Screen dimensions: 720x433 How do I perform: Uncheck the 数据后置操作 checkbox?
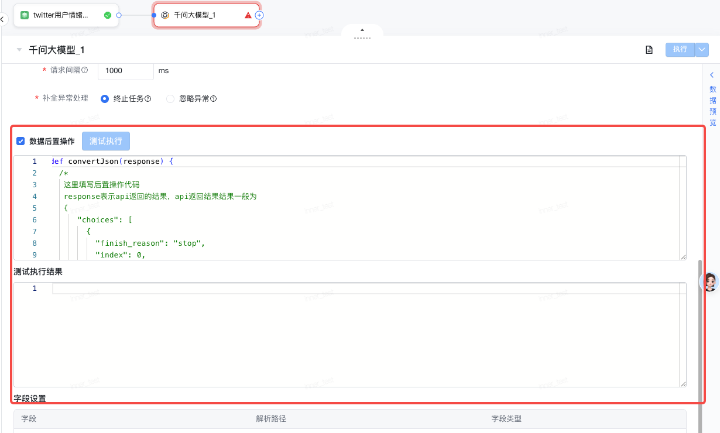click(x=20, y=141)
